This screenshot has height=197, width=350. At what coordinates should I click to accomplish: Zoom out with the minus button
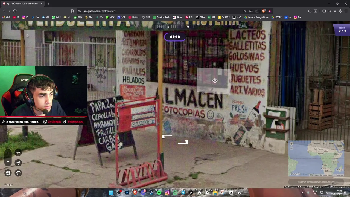point(8,162)
